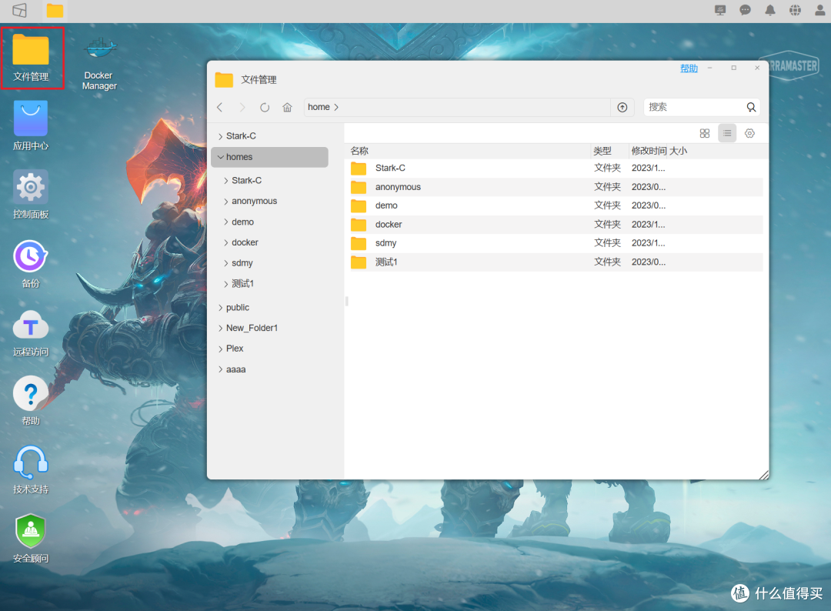Open the 应用中心 app store icon

pos(31,125)
